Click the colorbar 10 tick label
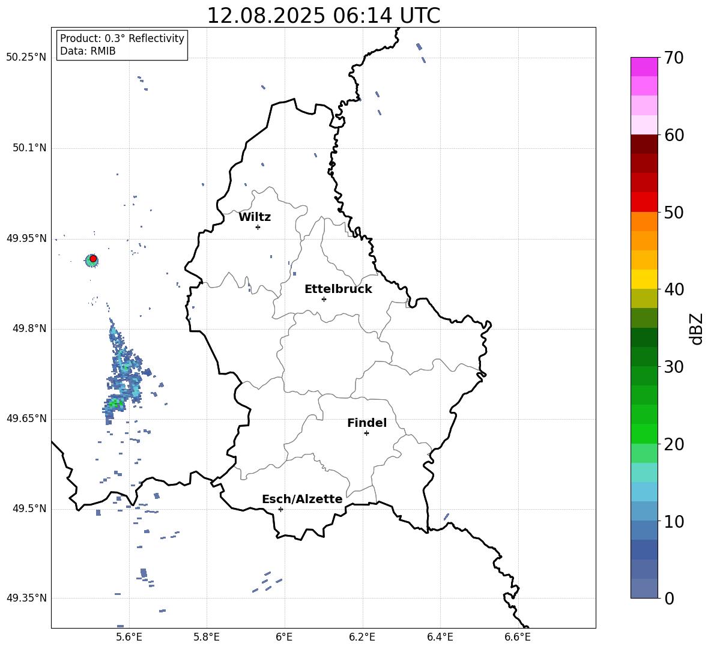Viewport: 711px width, 649px height. coord(674,521)
